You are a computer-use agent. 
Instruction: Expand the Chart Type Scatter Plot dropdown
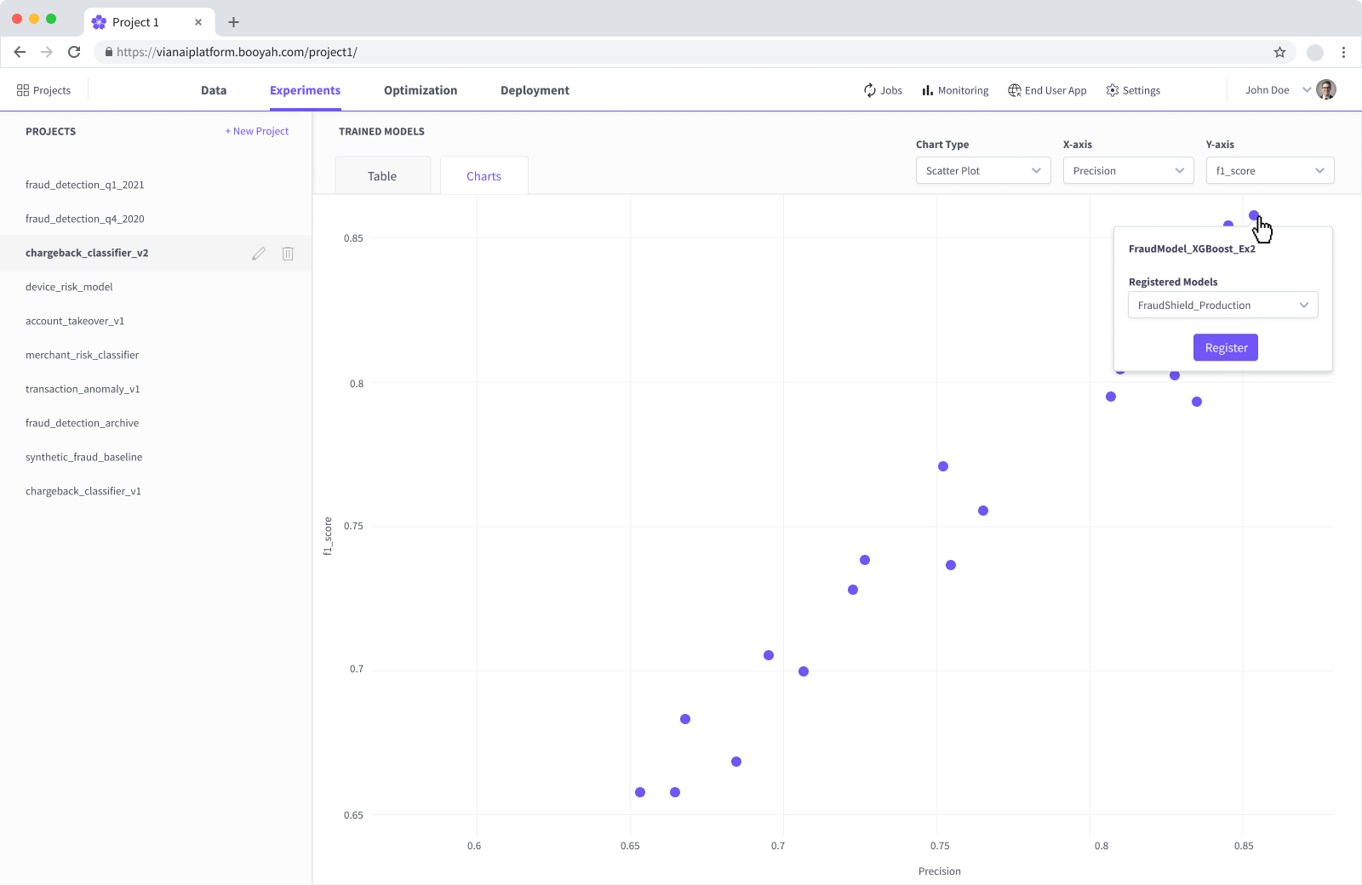(x=983, y=170)
